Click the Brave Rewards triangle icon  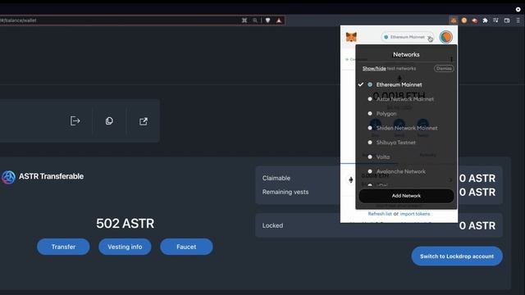click(279, 20)
